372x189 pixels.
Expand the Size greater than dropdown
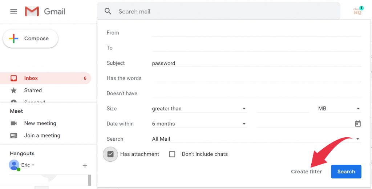[x=199, y=109]
